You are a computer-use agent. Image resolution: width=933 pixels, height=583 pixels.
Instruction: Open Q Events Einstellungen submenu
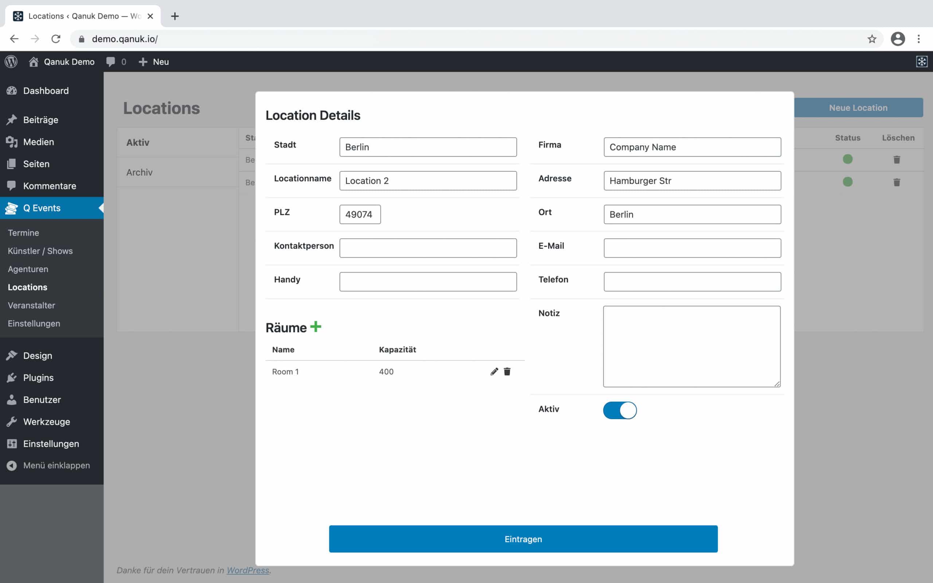[x=34, y=324]
